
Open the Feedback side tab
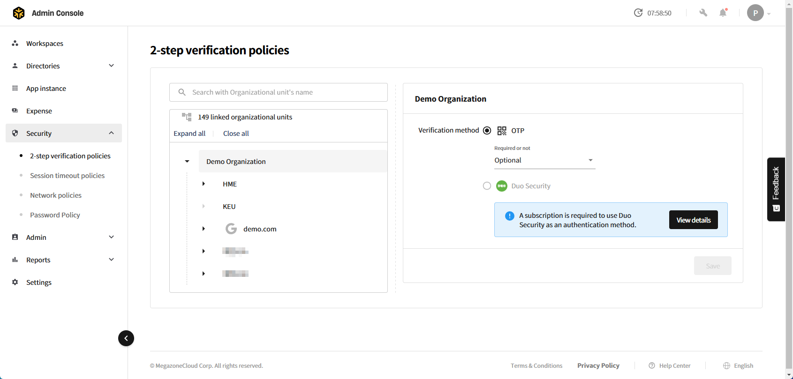pyautogui.click(x=776, y=189)
